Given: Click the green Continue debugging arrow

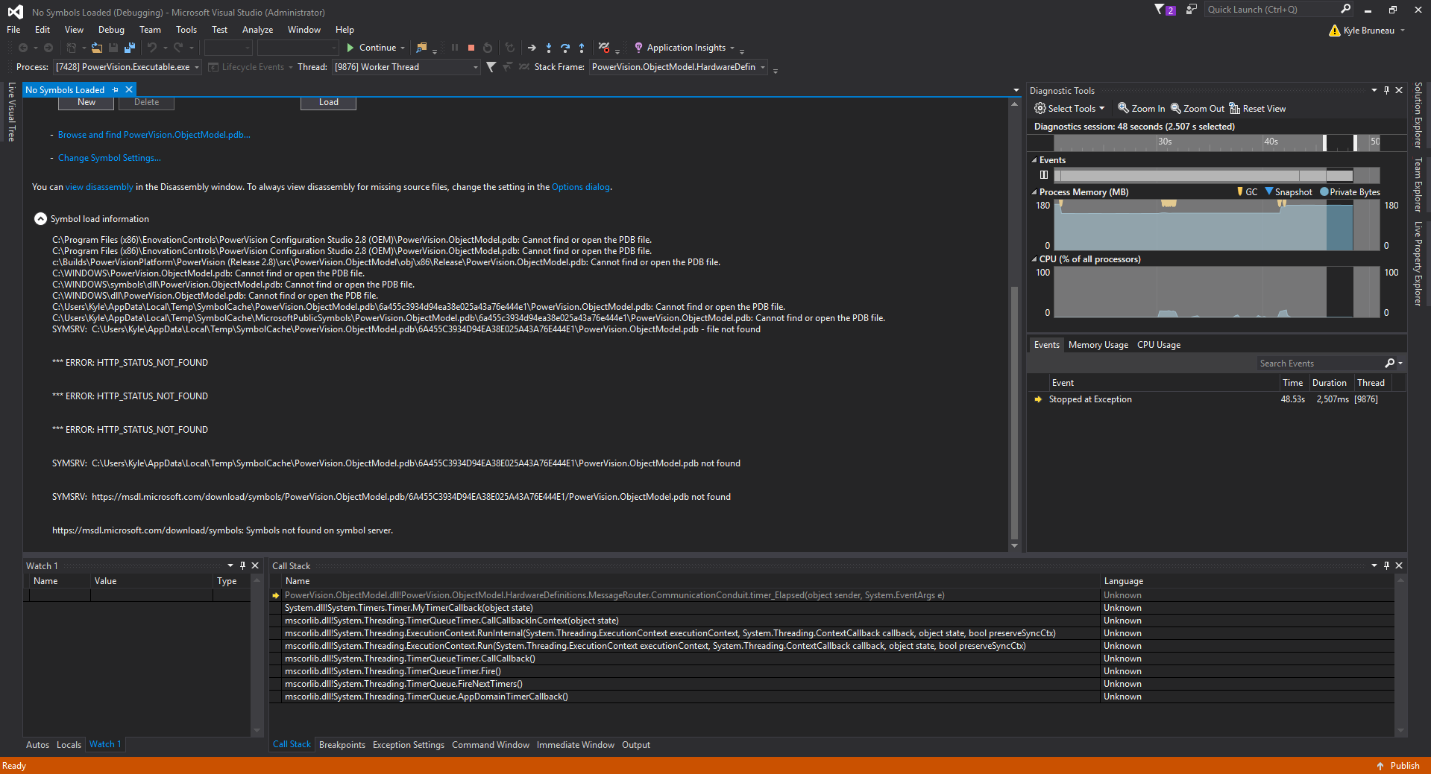Looking at the screenshot, I should coord(350,48).
